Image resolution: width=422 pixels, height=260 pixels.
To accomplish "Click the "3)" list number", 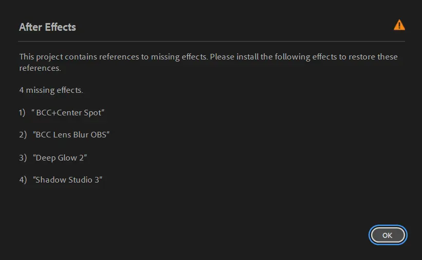I will (23, 157).
